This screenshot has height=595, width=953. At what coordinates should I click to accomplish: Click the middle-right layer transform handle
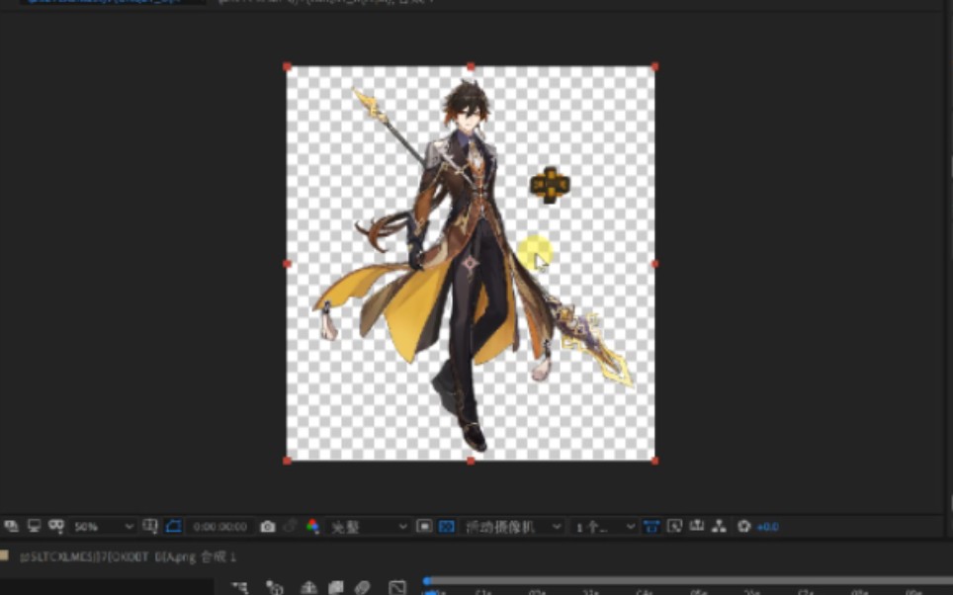tap(654, 264)
